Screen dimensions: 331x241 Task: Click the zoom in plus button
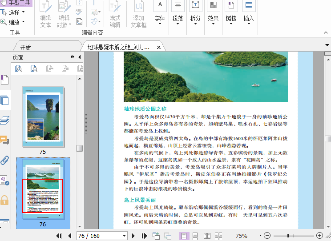319,236
